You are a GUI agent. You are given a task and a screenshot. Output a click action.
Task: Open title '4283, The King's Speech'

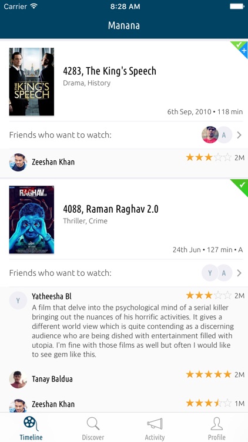(x=109, y=71)
